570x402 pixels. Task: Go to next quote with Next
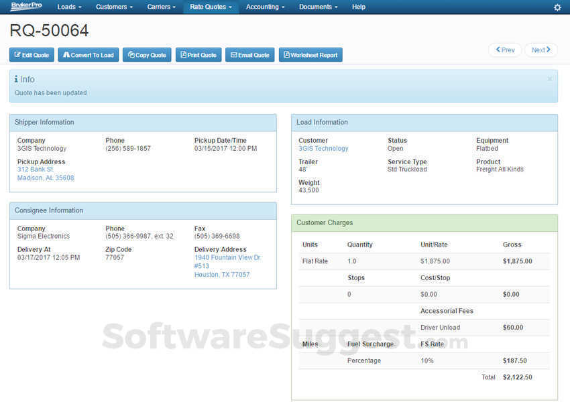pos(540,50)
